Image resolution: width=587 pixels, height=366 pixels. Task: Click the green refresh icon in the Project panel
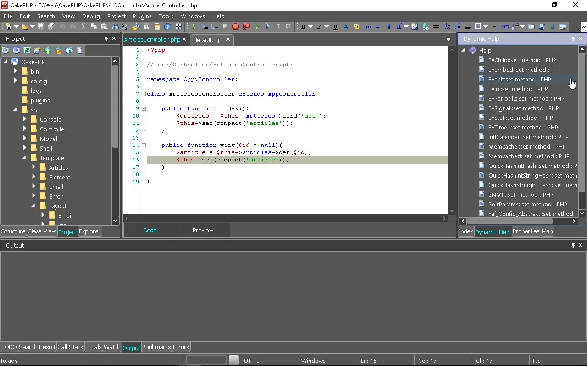[x=27, y=50]
